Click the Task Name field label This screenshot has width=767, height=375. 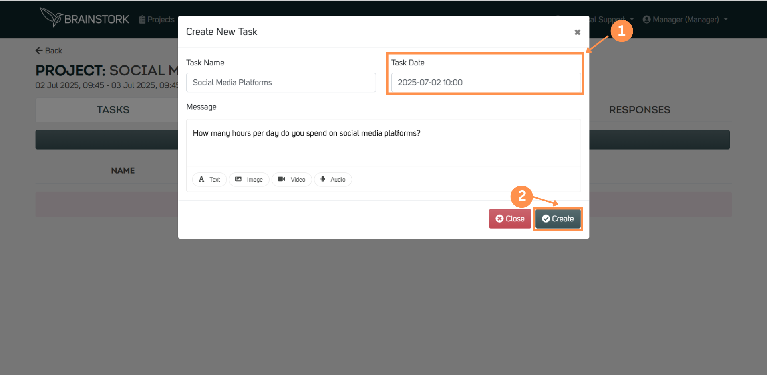tap(205, 63)
